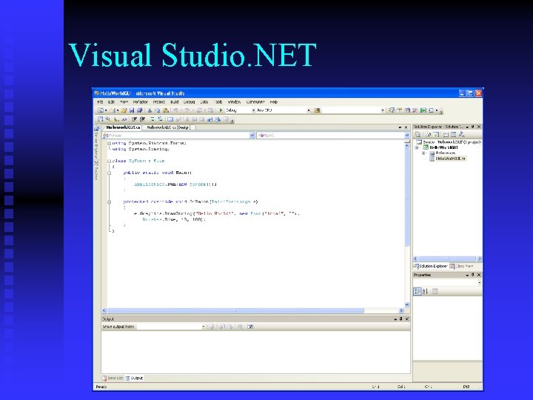Open the Refactor menu

coord(140,101)
